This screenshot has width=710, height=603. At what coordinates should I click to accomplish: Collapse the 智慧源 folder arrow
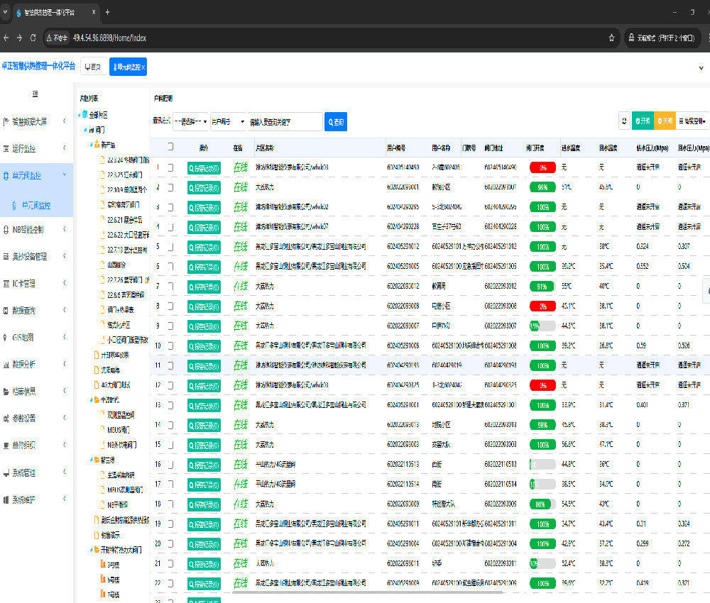91,460
